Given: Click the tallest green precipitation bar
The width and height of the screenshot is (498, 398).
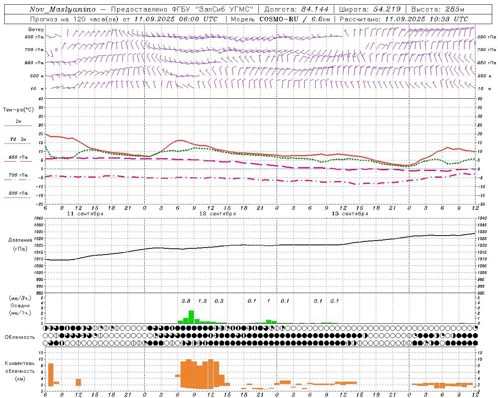Looking at the screenshot, I should [191, 317].
